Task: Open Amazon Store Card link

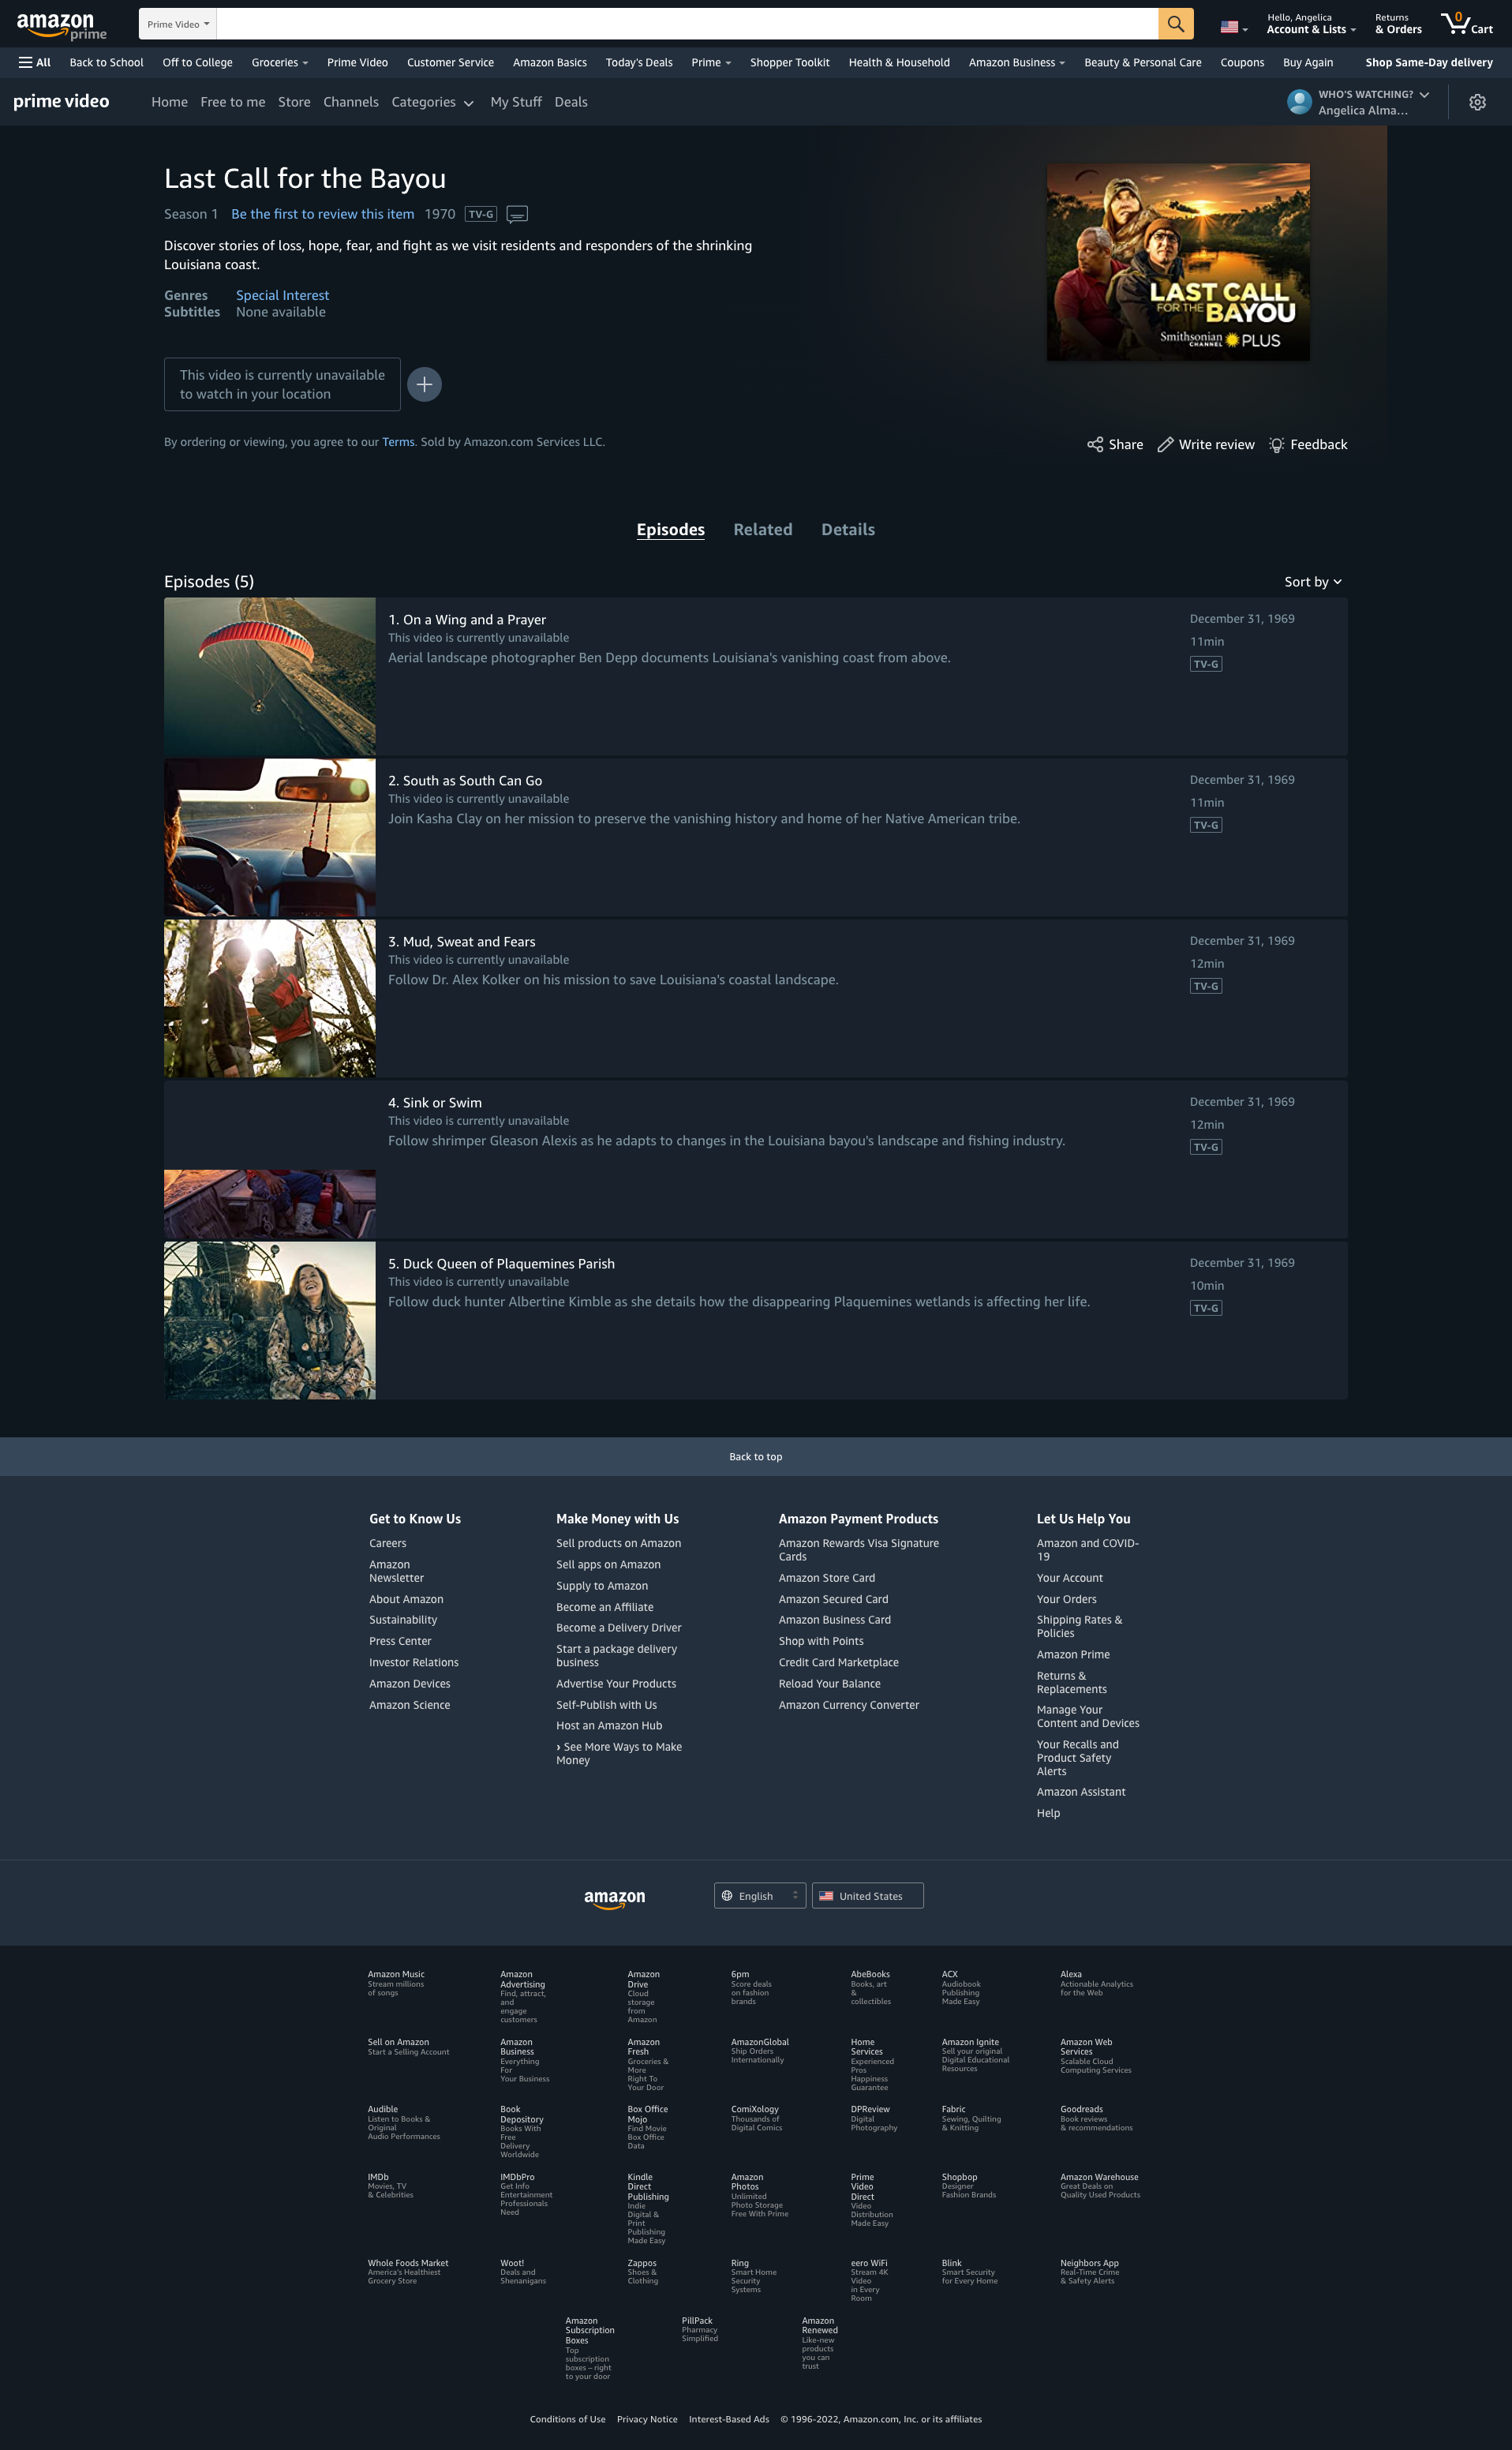Action: (x=826, y=1578)
